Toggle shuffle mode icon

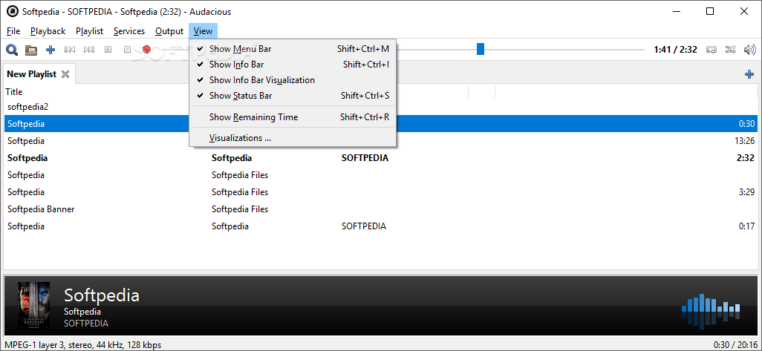(x=730, y=50)
